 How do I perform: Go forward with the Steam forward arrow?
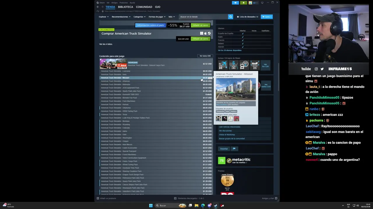(x=102, y=7)
